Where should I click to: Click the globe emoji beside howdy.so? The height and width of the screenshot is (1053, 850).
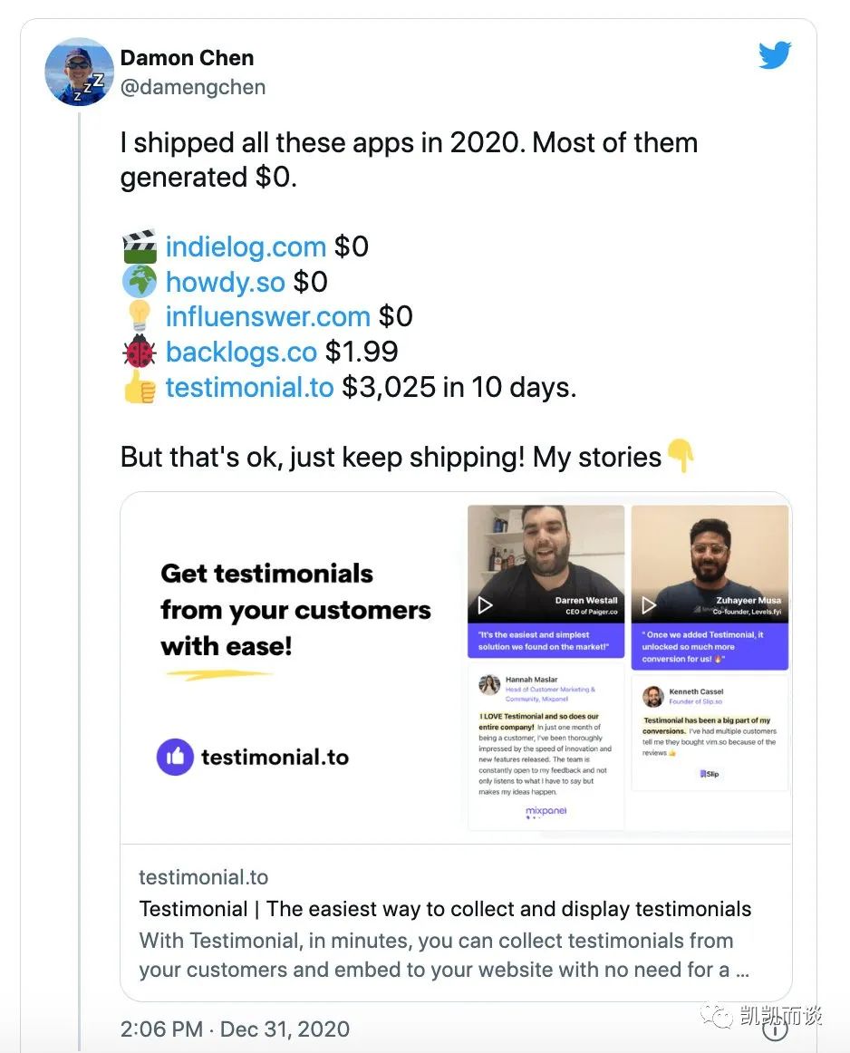pyautogui.click(x=139, y=282)
